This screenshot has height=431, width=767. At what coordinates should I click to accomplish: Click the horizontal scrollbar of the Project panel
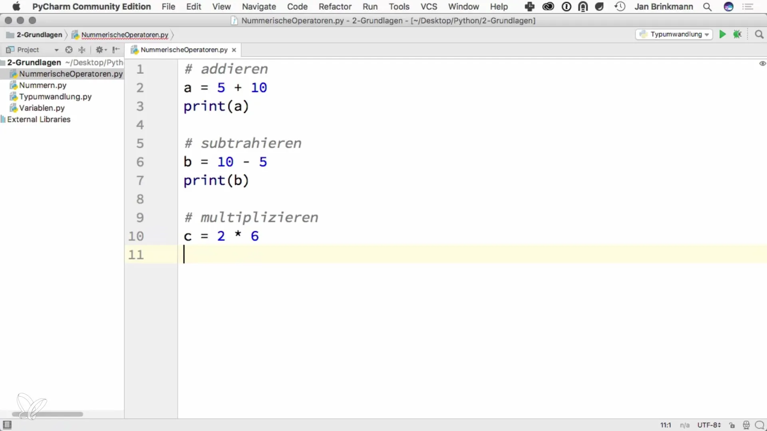pyautogui.click(x=47, y=414)
